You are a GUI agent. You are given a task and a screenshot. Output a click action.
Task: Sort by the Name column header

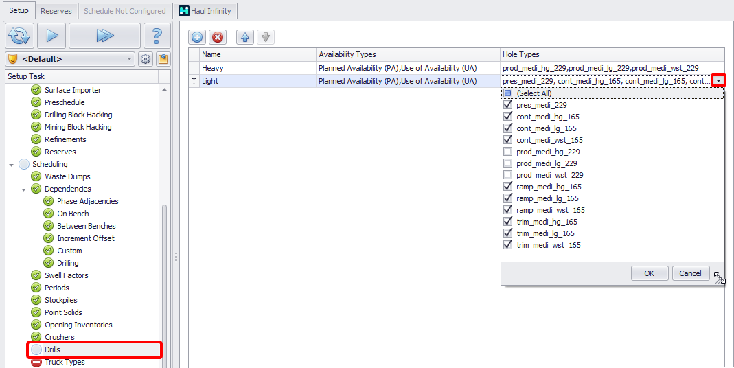pyautogui.click(x=258, y=54)
